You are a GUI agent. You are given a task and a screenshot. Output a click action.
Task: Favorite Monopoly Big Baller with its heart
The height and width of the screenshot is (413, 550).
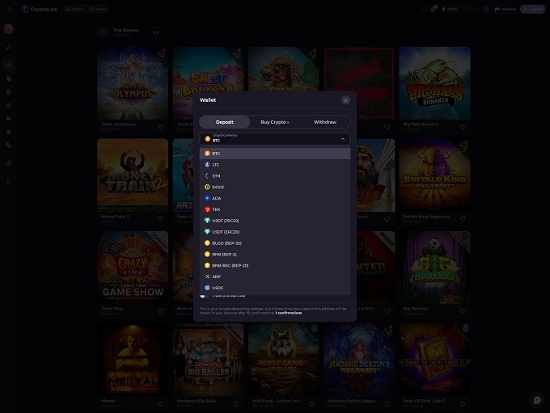[x=235, y=404]
